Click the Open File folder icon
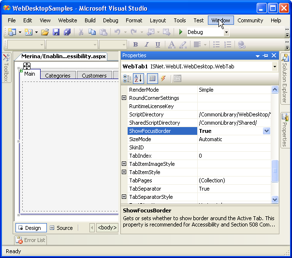292x258 pixels. [45, 32]
